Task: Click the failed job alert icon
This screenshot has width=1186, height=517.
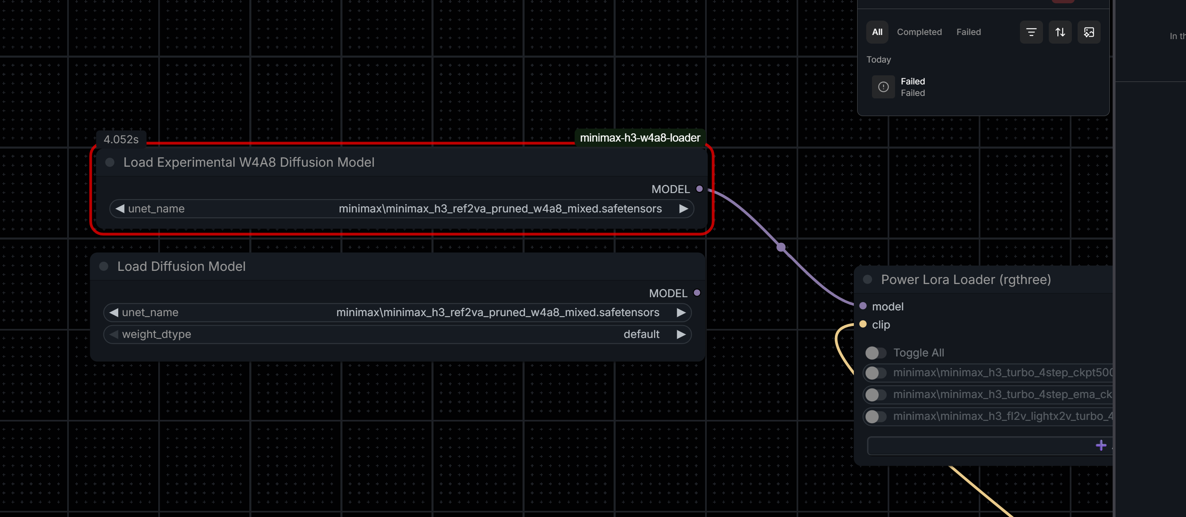Action: tap(883, 87)
